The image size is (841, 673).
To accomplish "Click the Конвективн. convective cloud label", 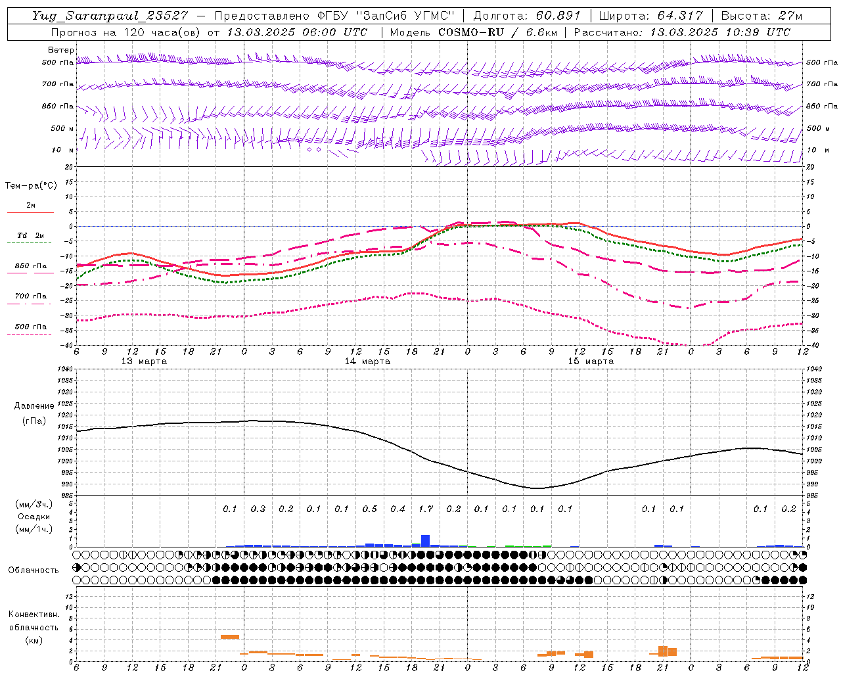I will click(x=34, y=615).
